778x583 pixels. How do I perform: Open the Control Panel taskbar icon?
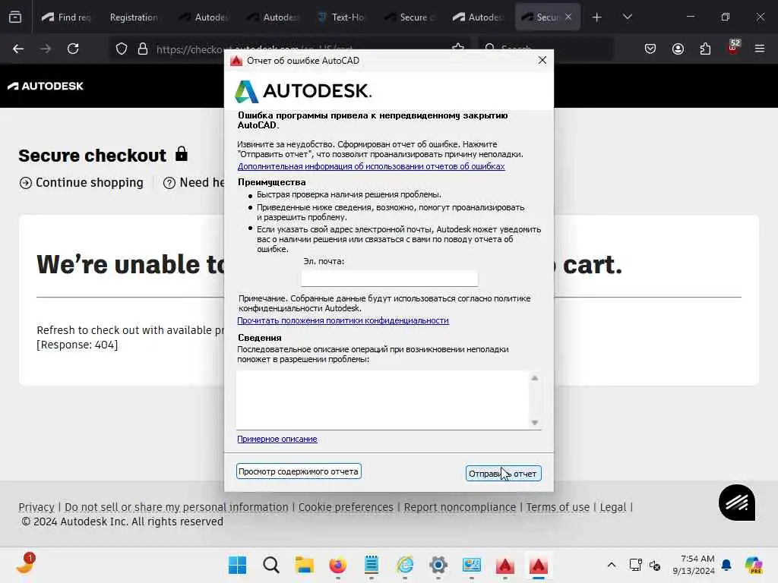click(471, 565)
